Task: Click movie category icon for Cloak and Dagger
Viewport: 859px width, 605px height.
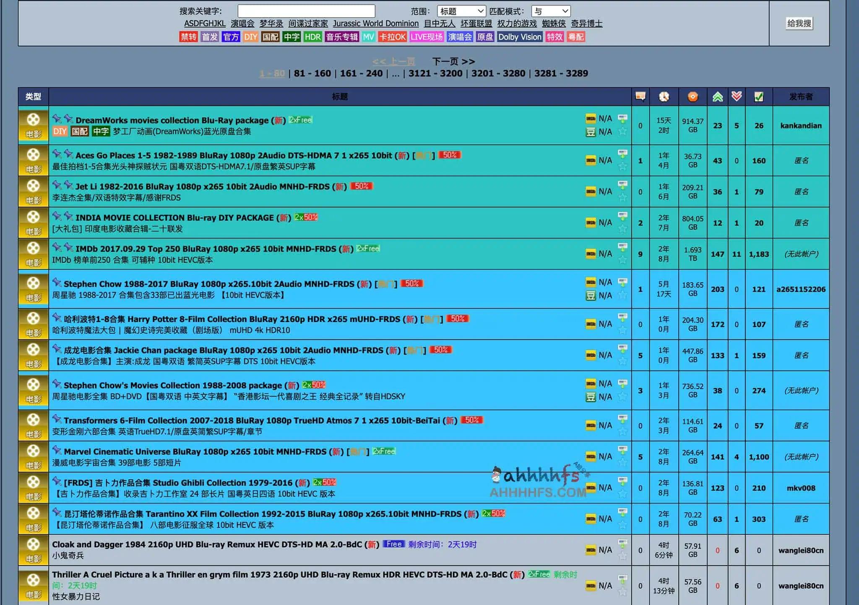Action: coord(33,550)
